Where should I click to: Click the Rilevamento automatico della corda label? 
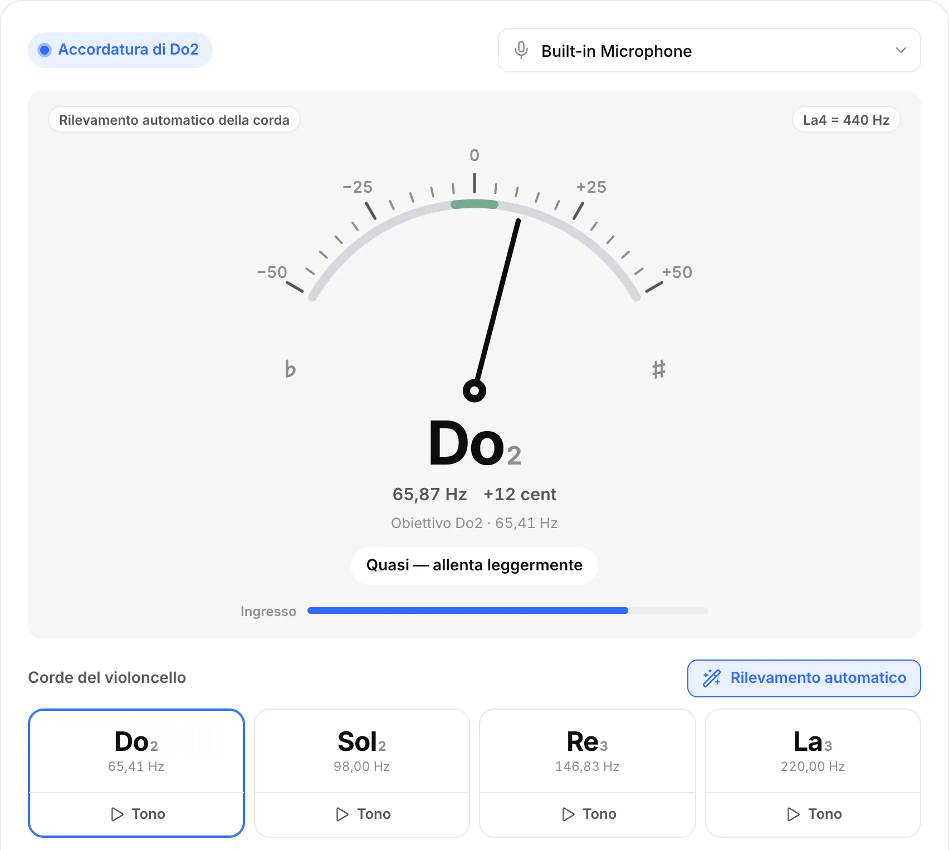click(174, 120)
